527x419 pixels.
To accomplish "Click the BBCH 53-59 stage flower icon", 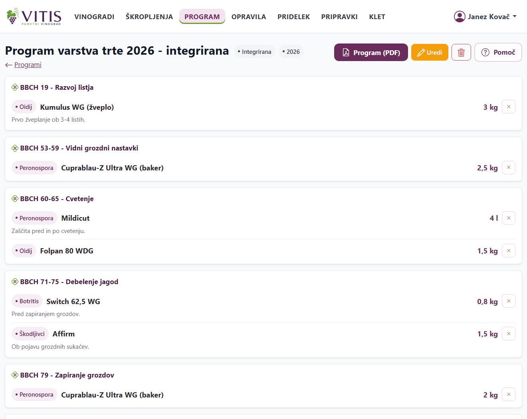I will tap(15, 148).
